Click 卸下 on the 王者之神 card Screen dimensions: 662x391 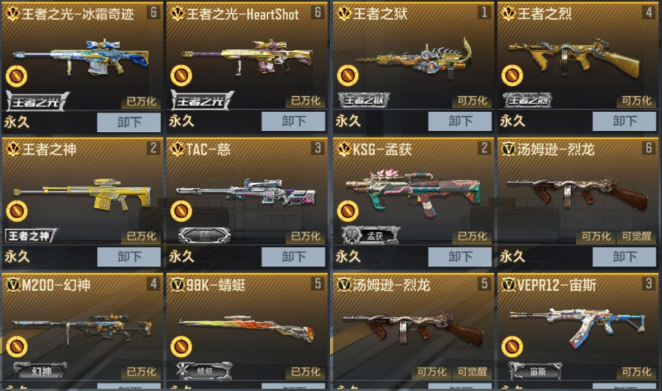[129, 257]
